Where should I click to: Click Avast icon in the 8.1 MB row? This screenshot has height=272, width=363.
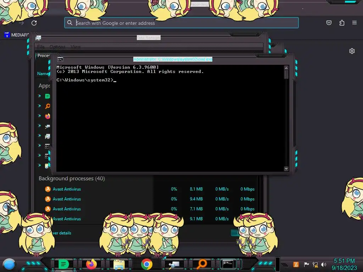[48, 189]
